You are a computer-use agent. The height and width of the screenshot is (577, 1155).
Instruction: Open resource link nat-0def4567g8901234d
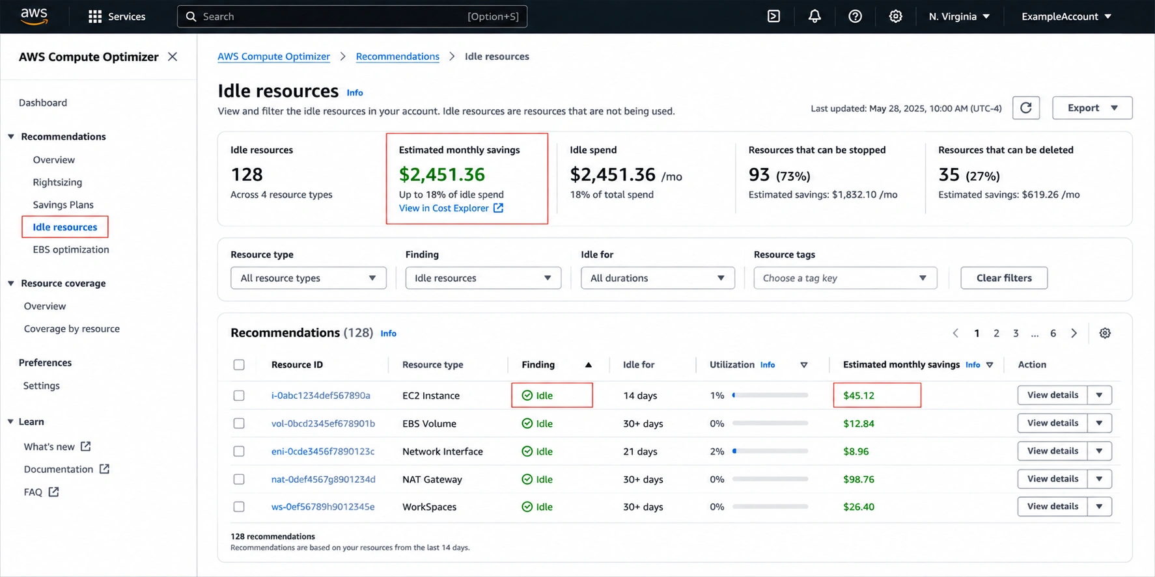point(324,479)
